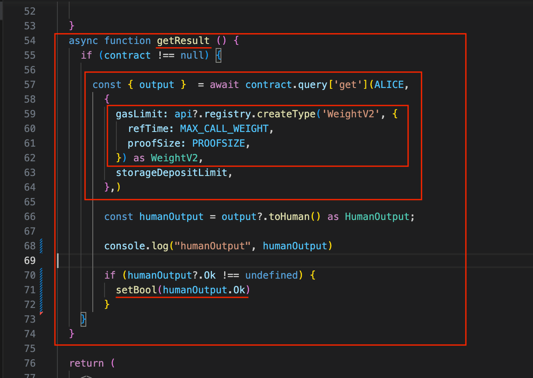Click MAX_CALL_WEIGHT constant on line 60

point(224,129)
